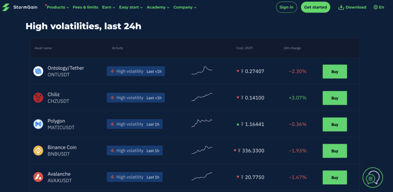Open the Ontology sparkline chart
This screenshot has width=393, height=192.
pyautogui.click(x=202, y=70)
